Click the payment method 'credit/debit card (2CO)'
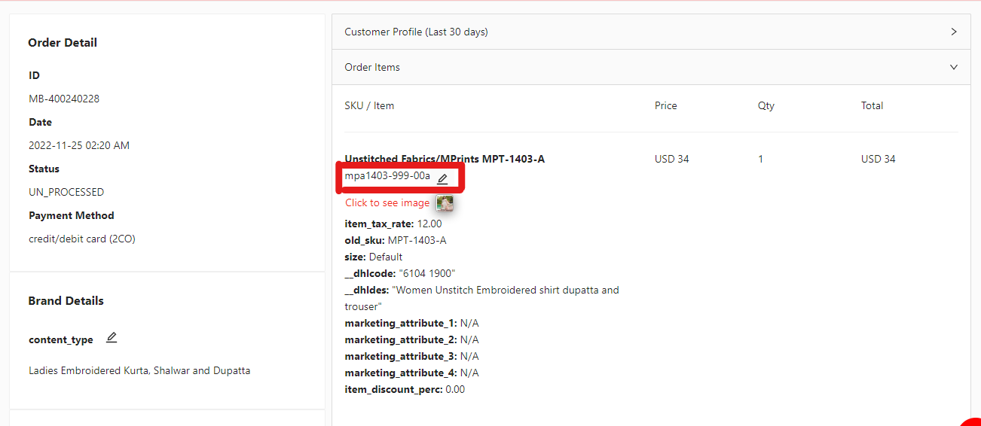Screen dimensions: 981x426 point(82,239)
